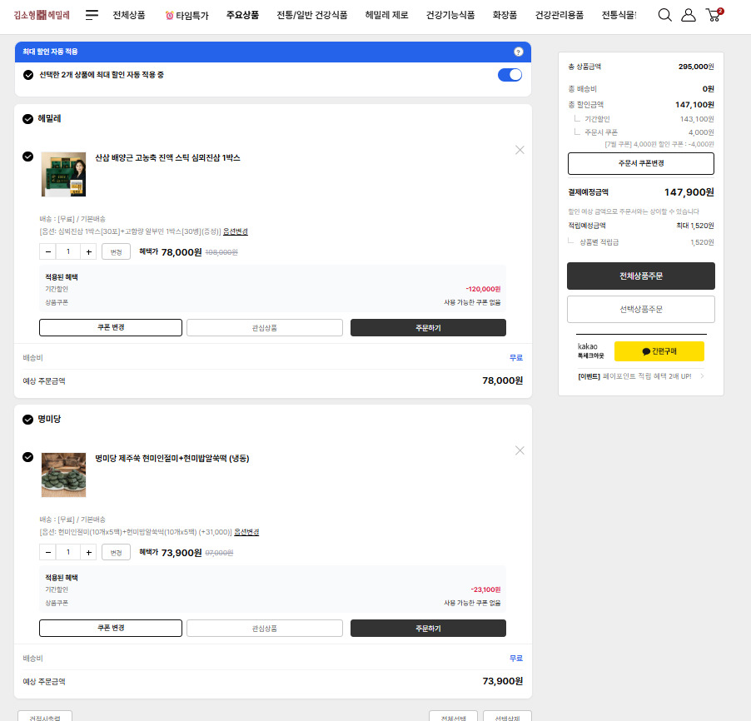Open the 전체상품 menu

click(129, 15)
